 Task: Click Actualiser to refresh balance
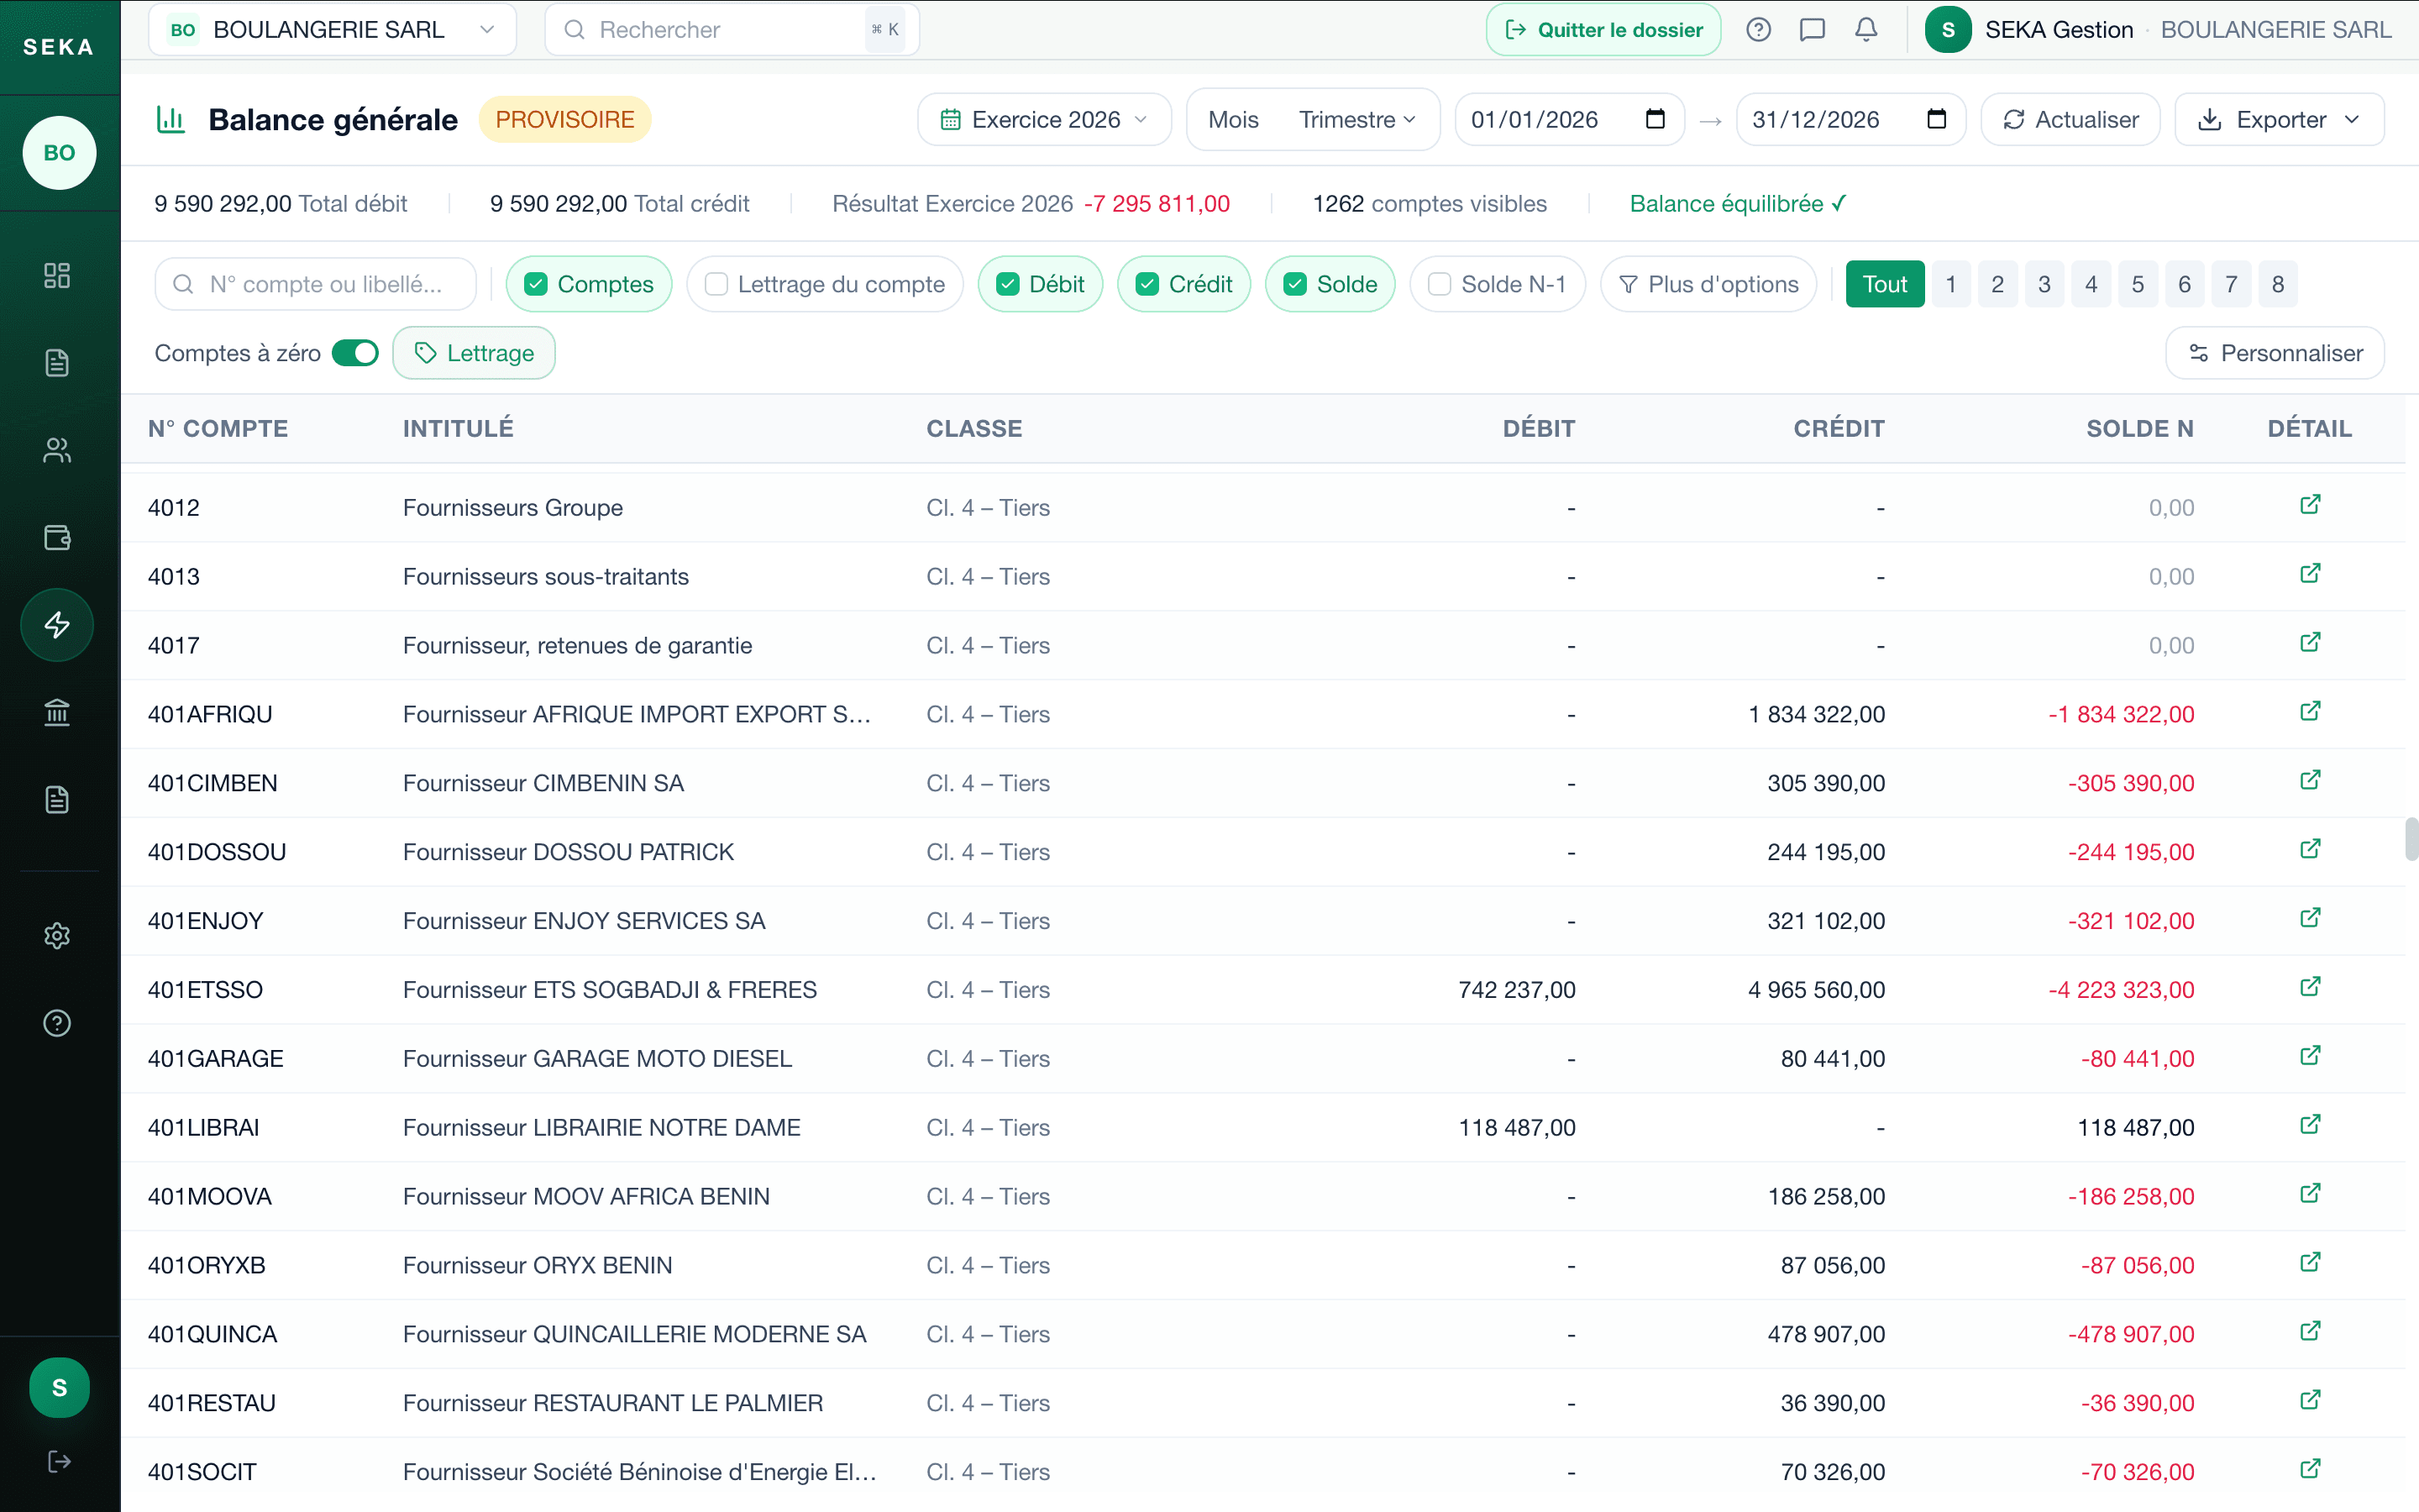pos(2070,120)
